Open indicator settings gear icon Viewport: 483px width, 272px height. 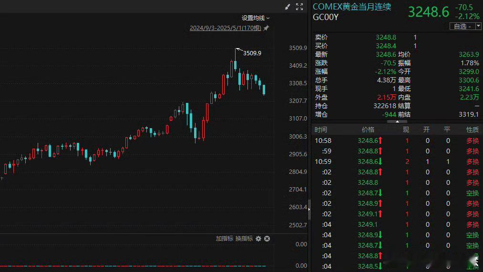[258, 239]
